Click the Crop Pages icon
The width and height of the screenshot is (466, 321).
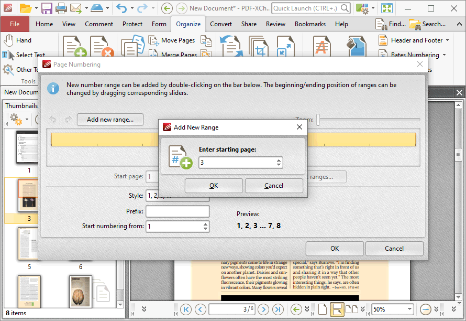(x=259, y=46)
